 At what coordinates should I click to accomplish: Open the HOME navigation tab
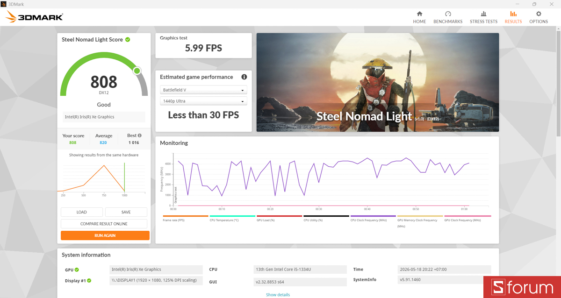[419, 17]
